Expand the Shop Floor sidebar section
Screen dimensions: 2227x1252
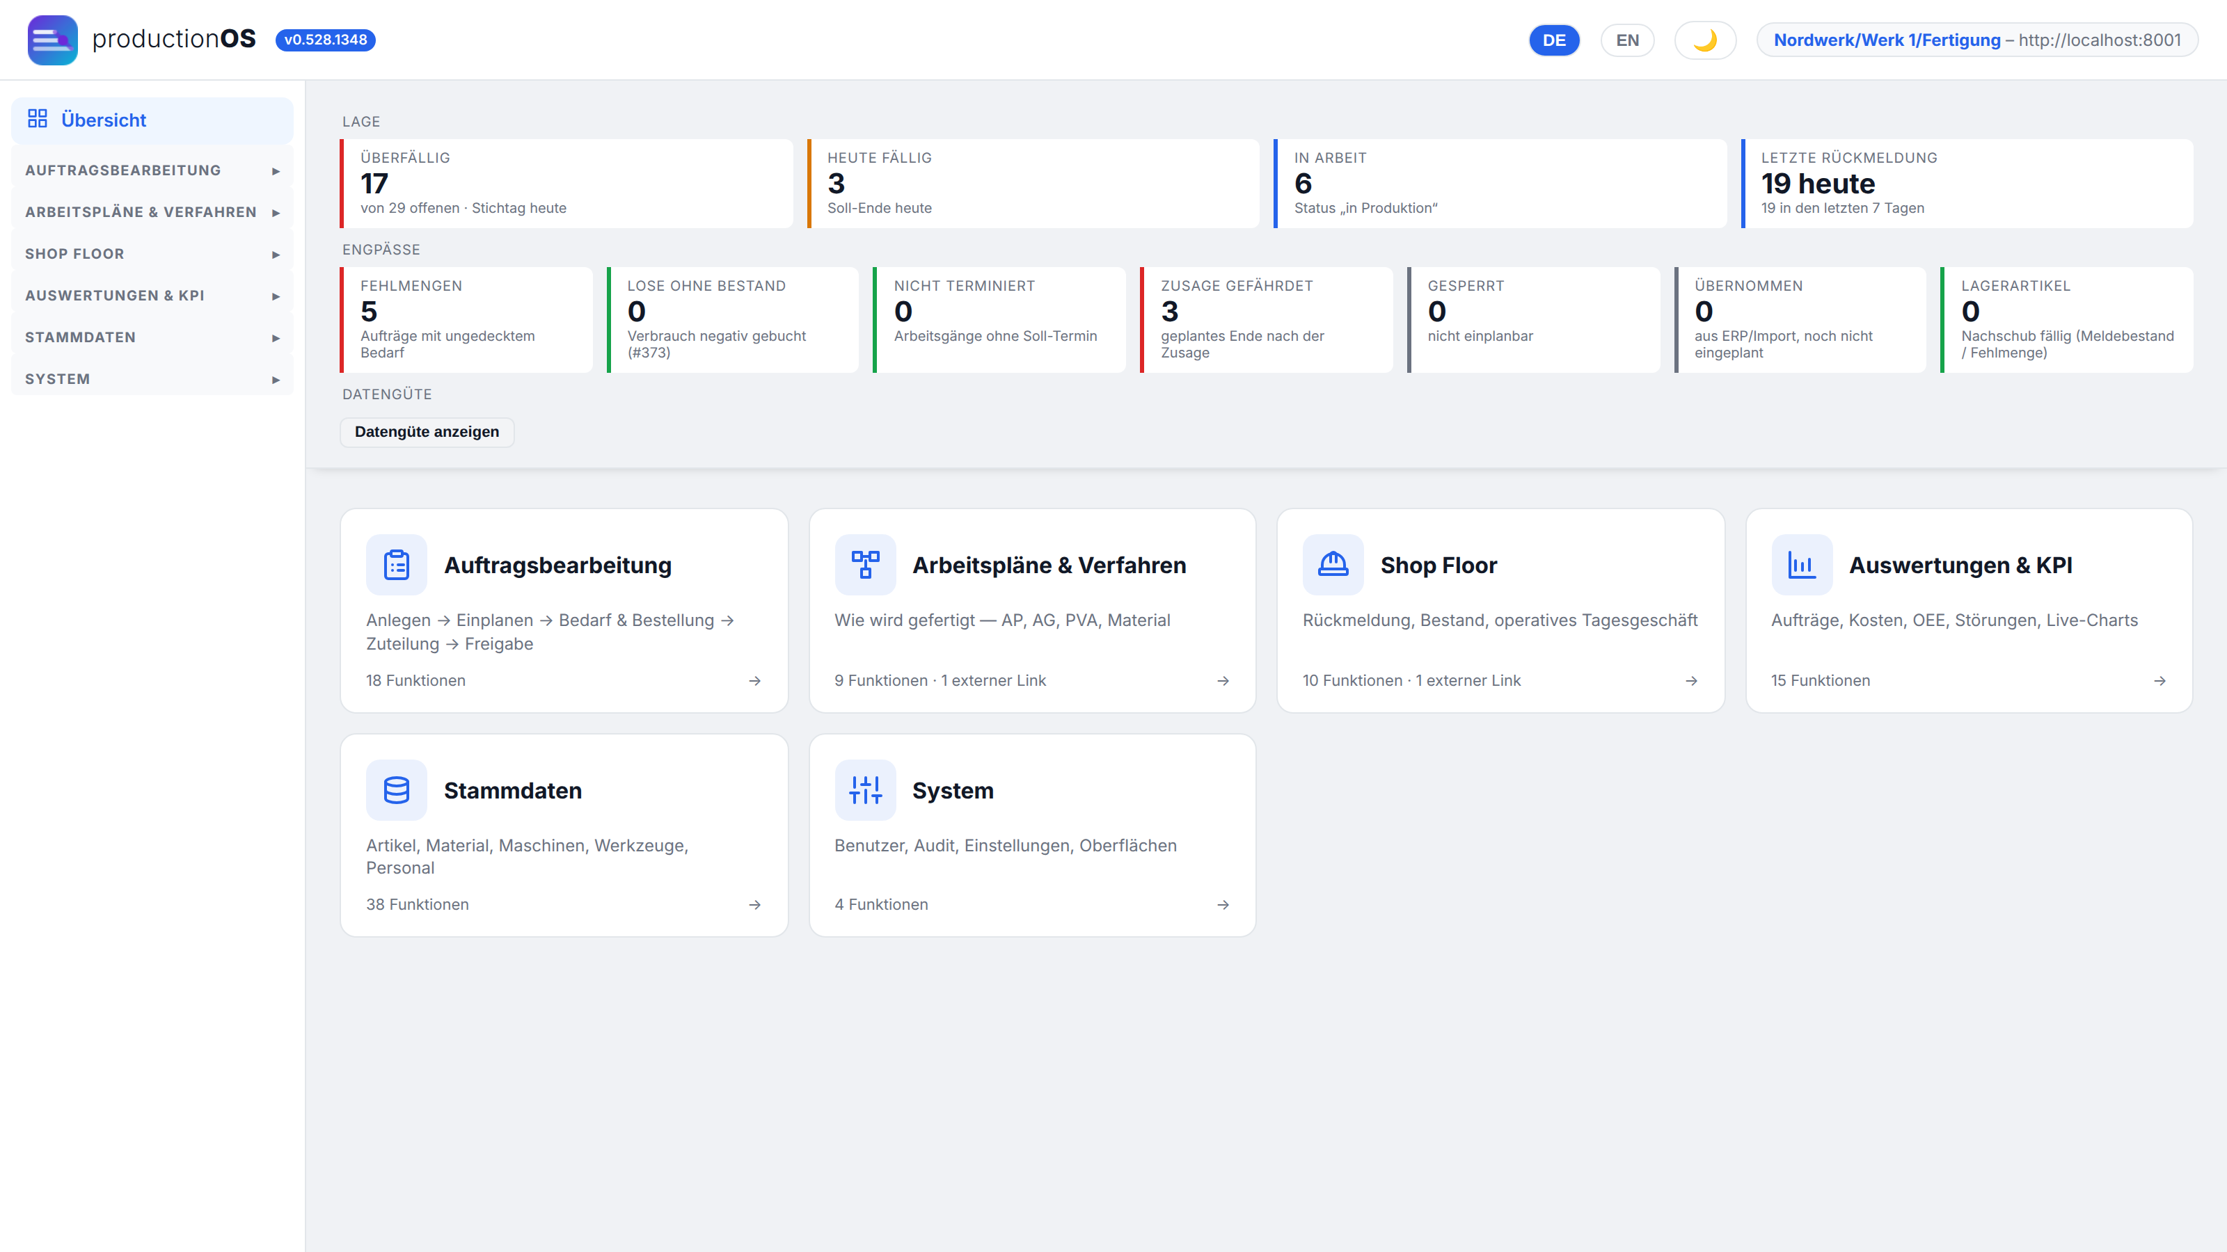tap(152, 254)
